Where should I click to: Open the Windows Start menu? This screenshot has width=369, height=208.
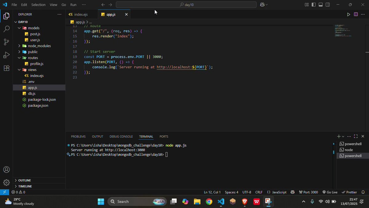tap(101, 202)
